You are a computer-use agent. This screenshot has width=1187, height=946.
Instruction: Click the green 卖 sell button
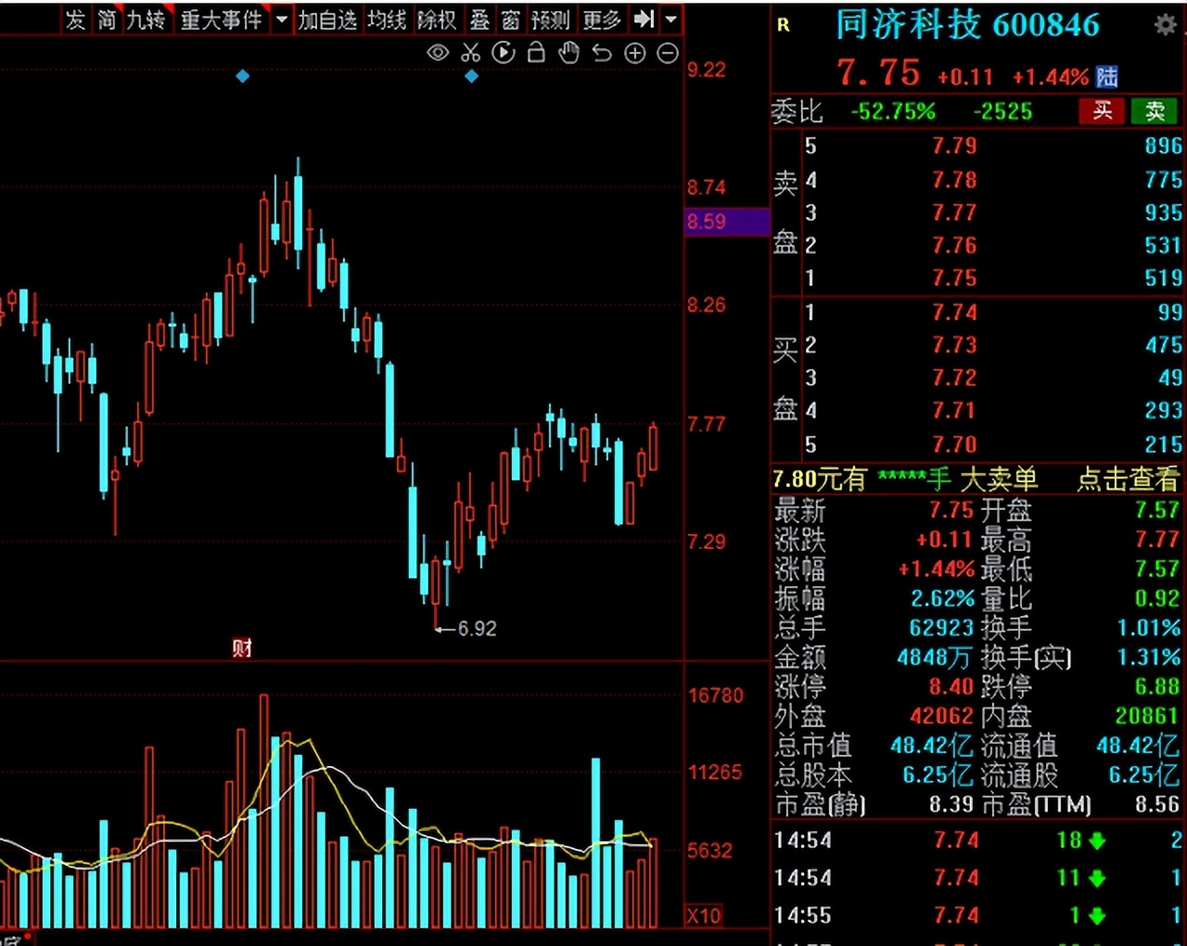point(1155,111)
